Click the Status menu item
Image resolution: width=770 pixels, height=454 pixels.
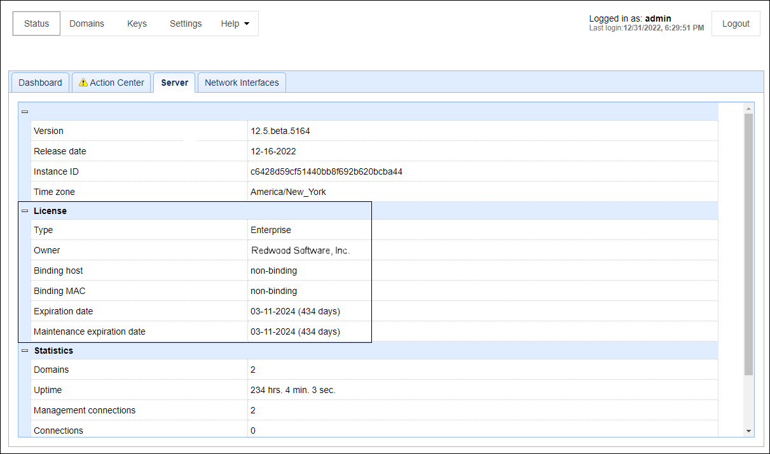[36, 23]
